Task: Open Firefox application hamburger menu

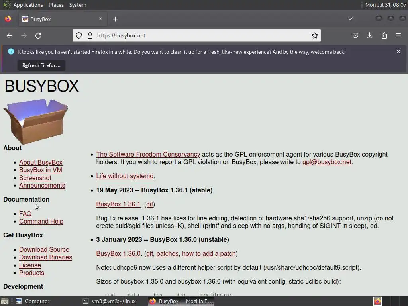Action: (x=398, y=35)
